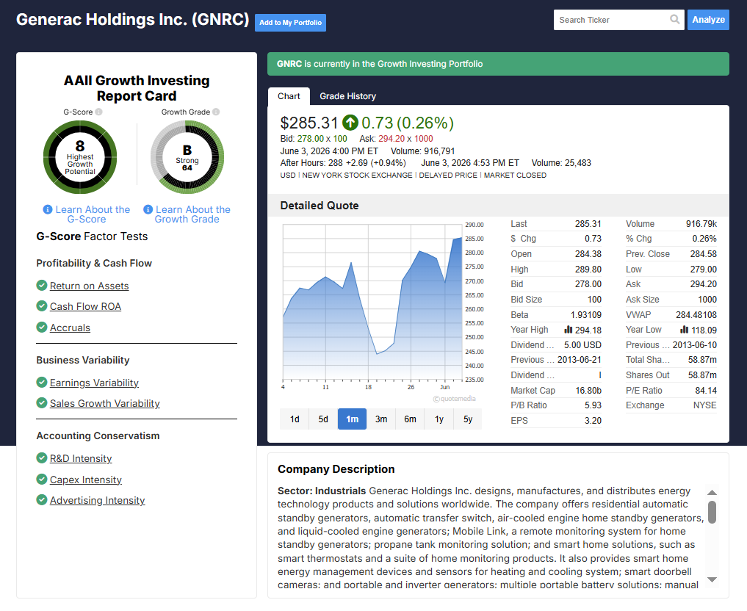The height and width of the screenshot is (611, 747).
Task: Click Return on Assets green check icon
Action: [42, 285]
